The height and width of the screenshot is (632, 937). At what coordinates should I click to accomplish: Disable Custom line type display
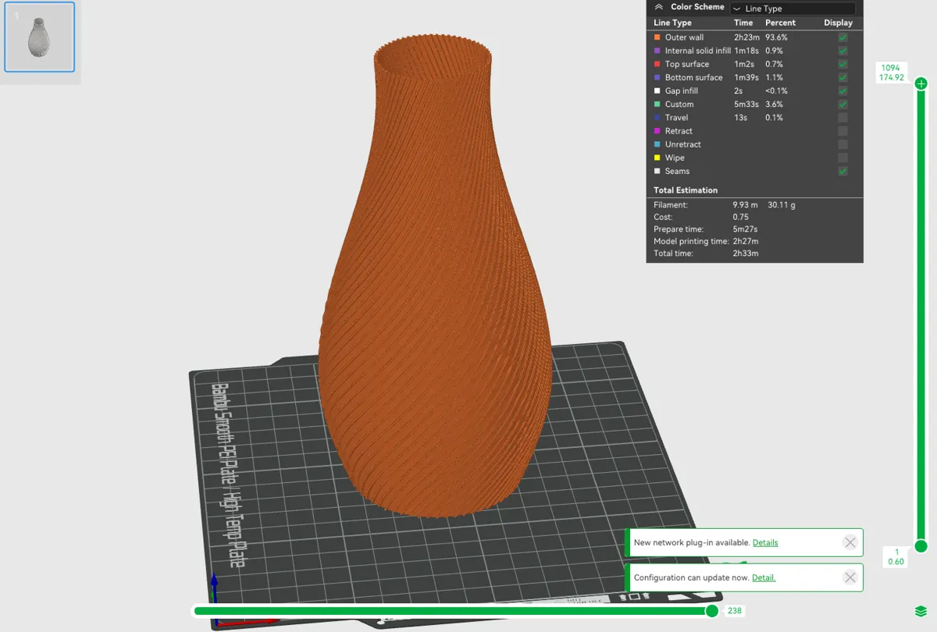click(x=843, y=104)
